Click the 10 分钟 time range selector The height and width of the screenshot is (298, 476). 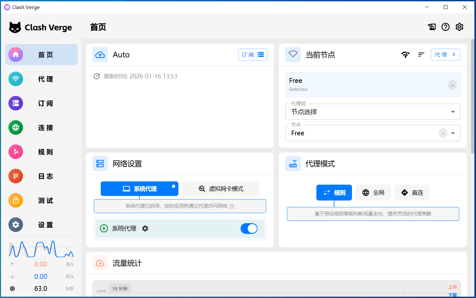pyautogui.click(x=120, y=288)
